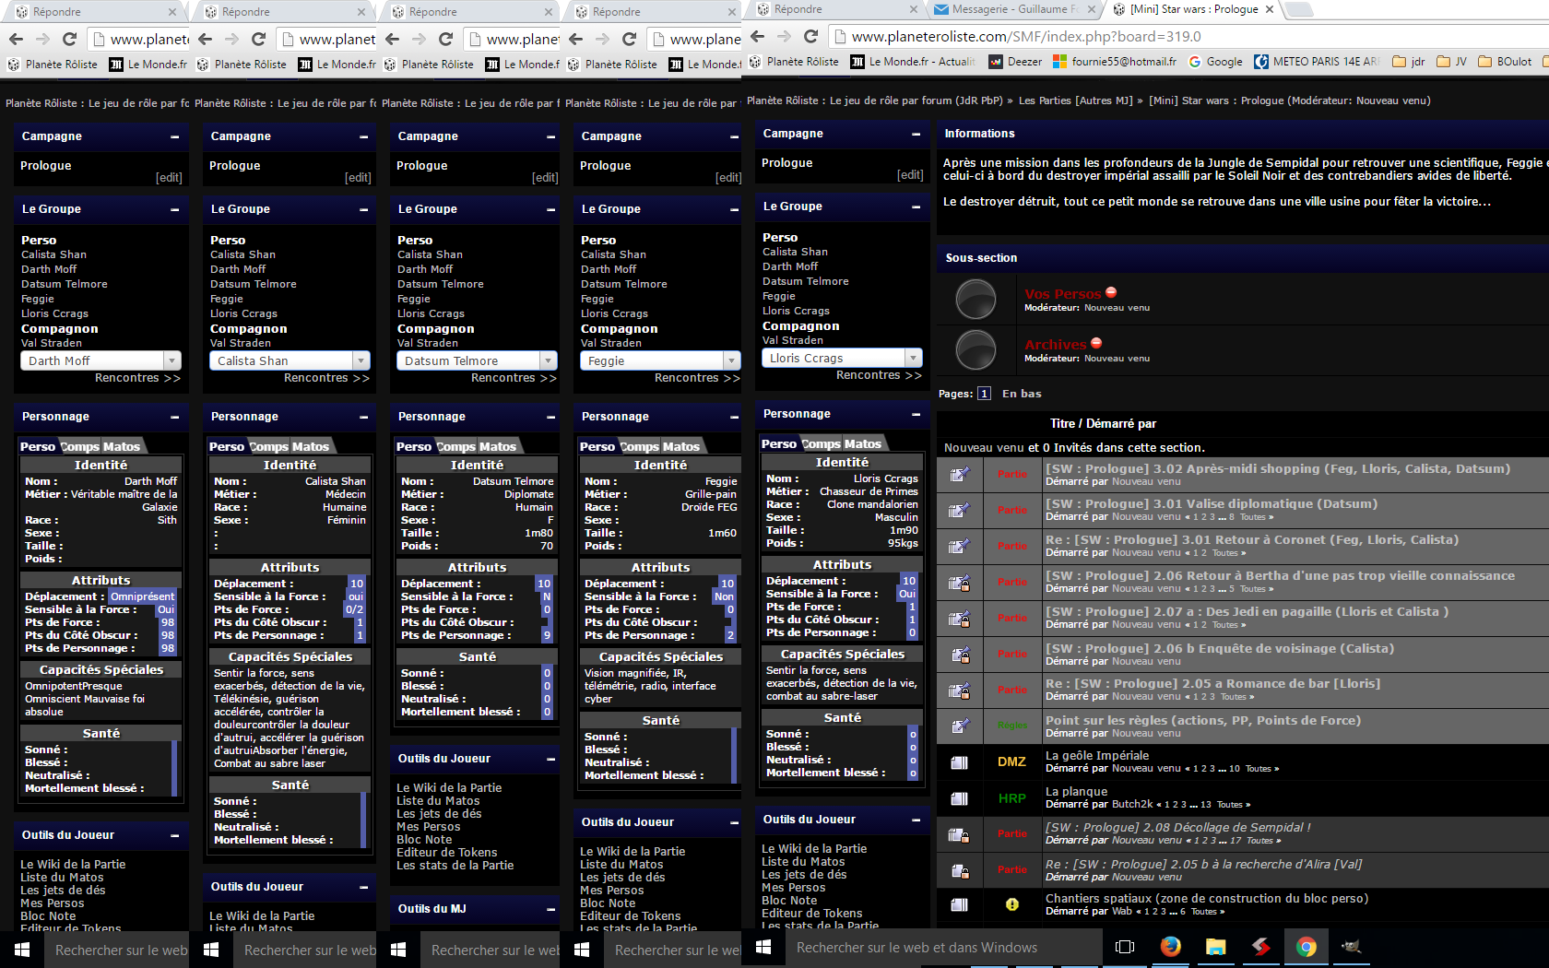This screenshot has height=968, width=1549.
Task: Click the Archives sub-section round icon
Action: point(976,350)
